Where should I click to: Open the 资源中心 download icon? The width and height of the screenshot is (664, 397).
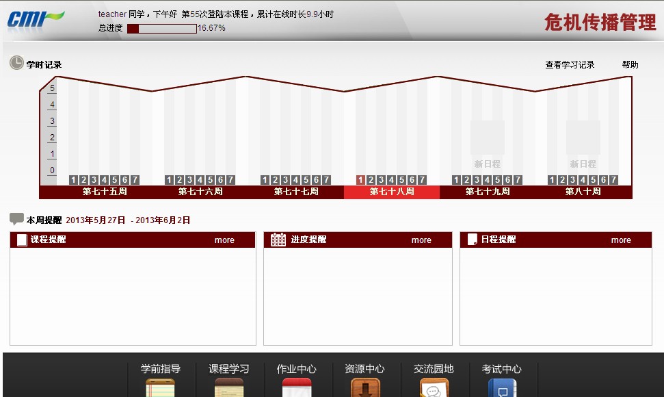tap(365, 388)
